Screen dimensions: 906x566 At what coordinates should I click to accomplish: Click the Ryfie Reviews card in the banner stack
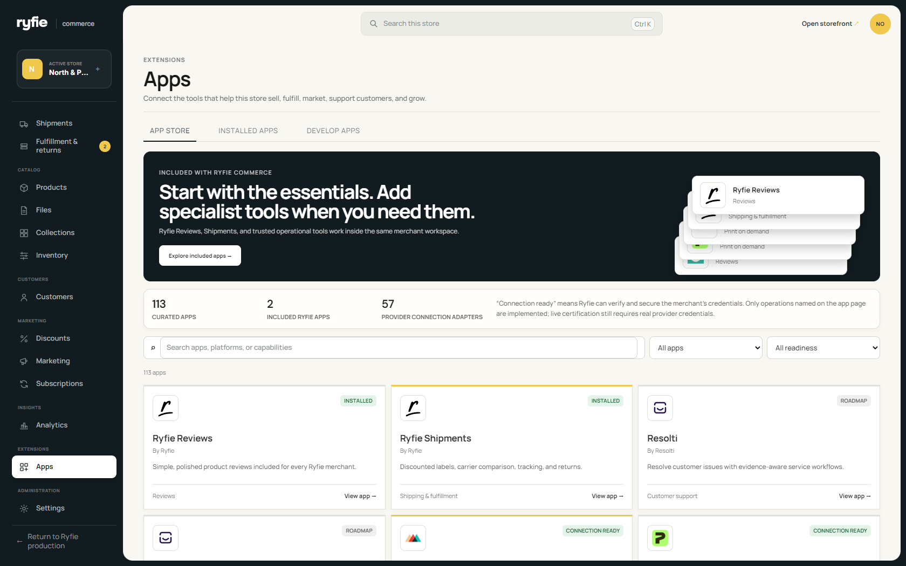pyautogui.click(x=778, y=195)
